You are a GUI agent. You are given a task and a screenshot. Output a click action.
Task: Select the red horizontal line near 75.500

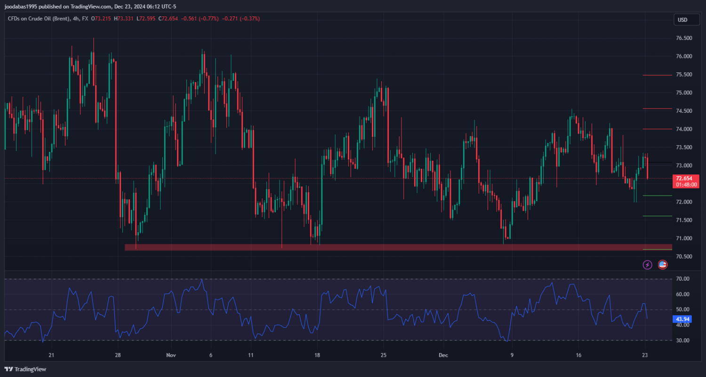point(657,75)
